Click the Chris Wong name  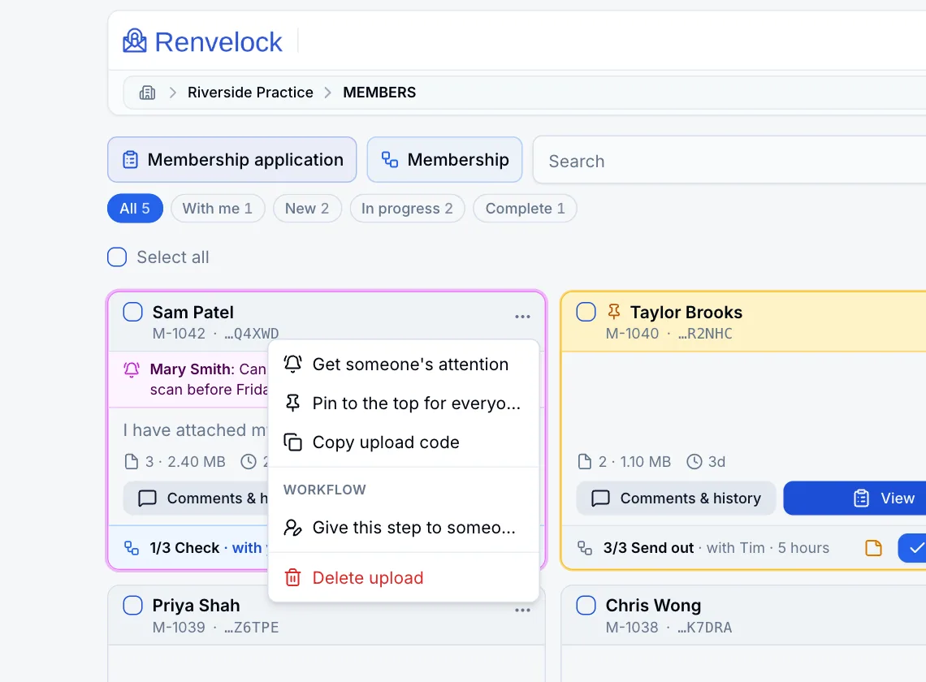click(x=653, y=605)
